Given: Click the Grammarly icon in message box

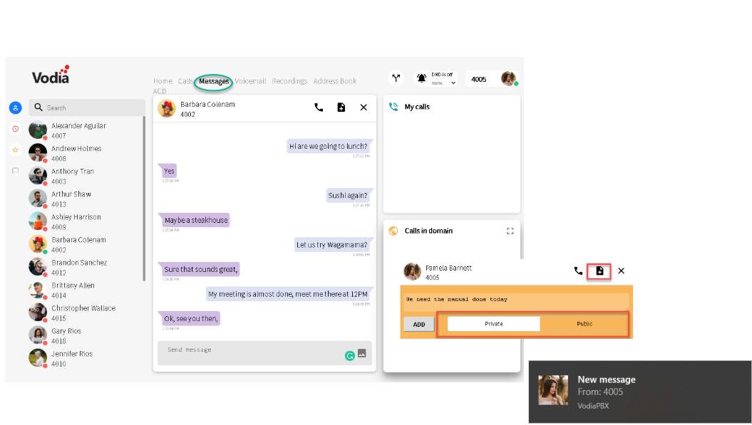Looking at the screenshot, I should [349, 355].
